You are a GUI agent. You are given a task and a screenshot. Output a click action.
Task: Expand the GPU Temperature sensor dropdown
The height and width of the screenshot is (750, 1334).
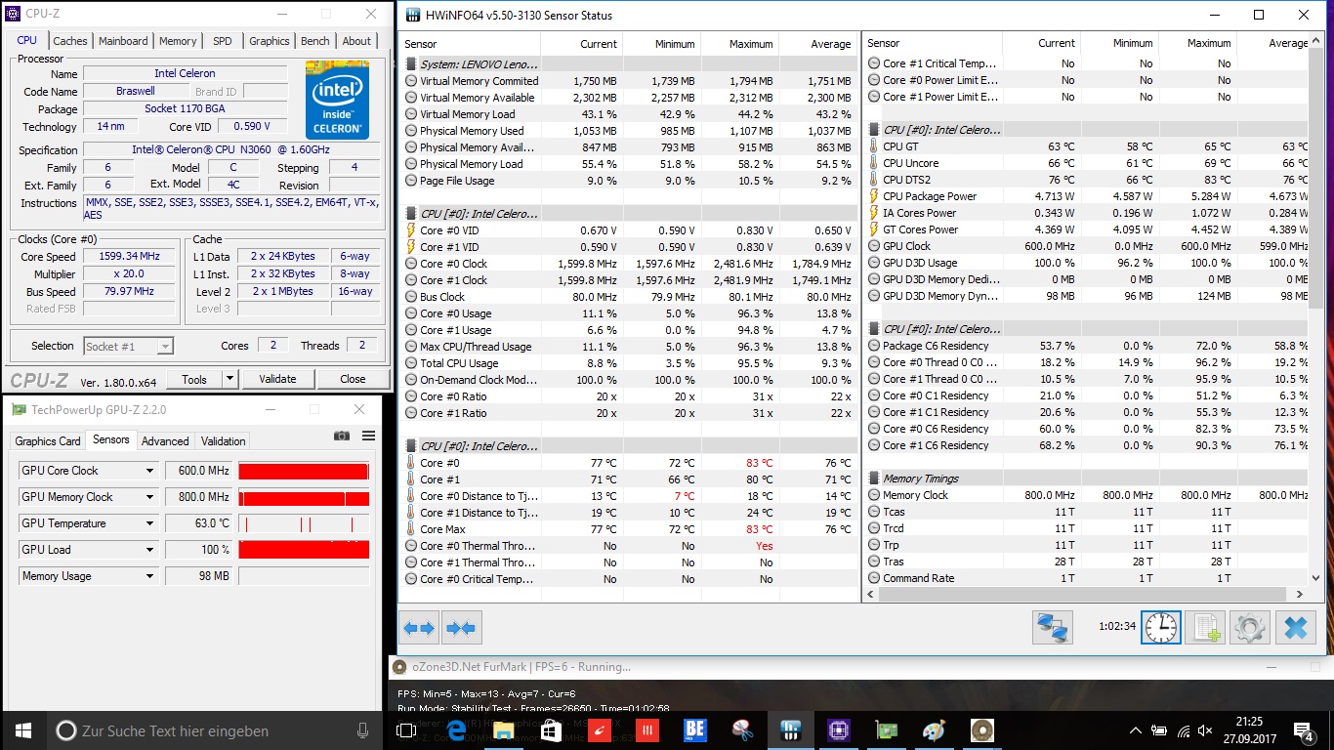[x=149, y=523]
